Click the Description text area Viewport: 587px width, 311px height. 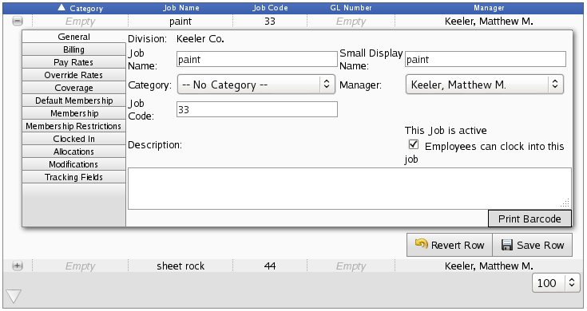[x=350, y=188]
